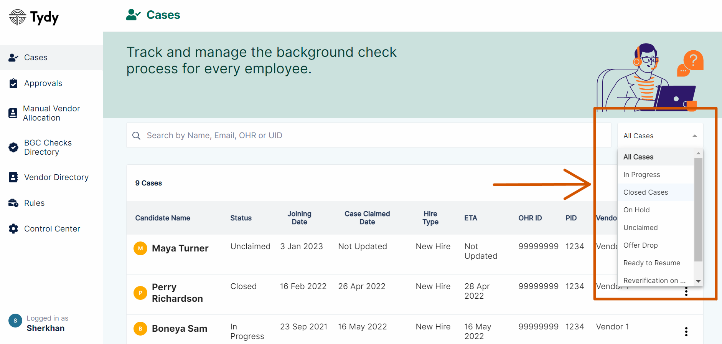Click the Manual Vendor Allocation icon
This screenshot has width=722, height=344.
pos(13,113)
